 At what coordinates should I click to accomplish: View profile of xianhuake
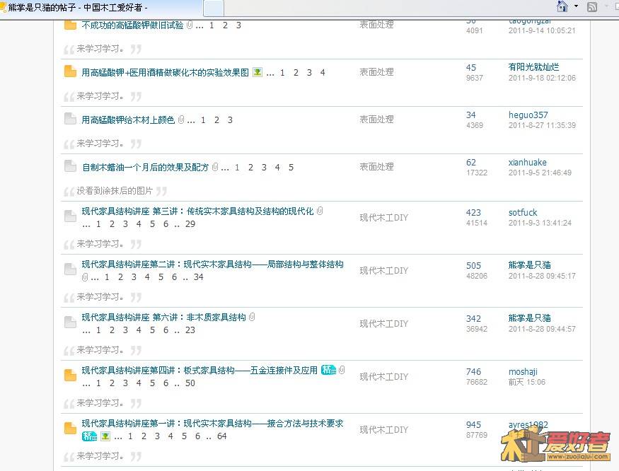[528, 162]
